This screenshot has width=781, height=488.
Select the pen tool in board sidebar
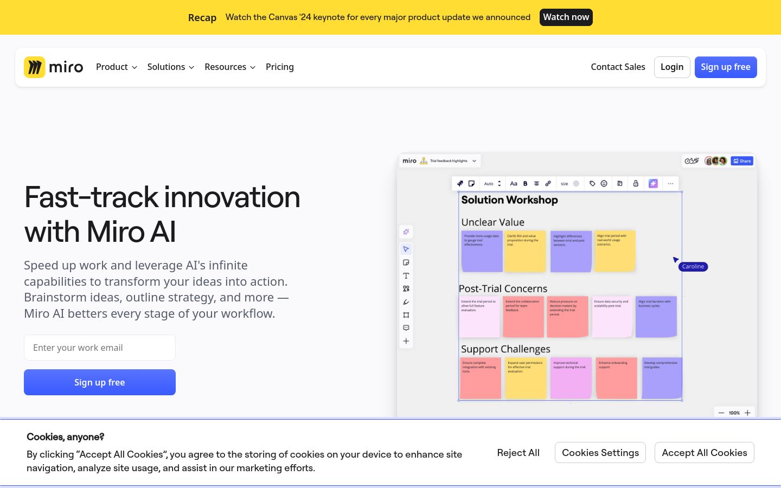[x=406, y=302]
